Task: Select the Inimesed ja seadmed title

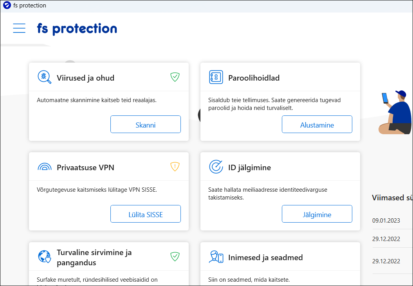Action: [265, 257]
